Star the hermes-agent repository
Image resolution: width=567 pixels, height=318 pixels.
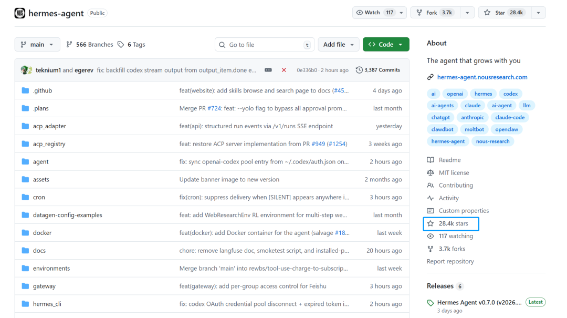502,13
